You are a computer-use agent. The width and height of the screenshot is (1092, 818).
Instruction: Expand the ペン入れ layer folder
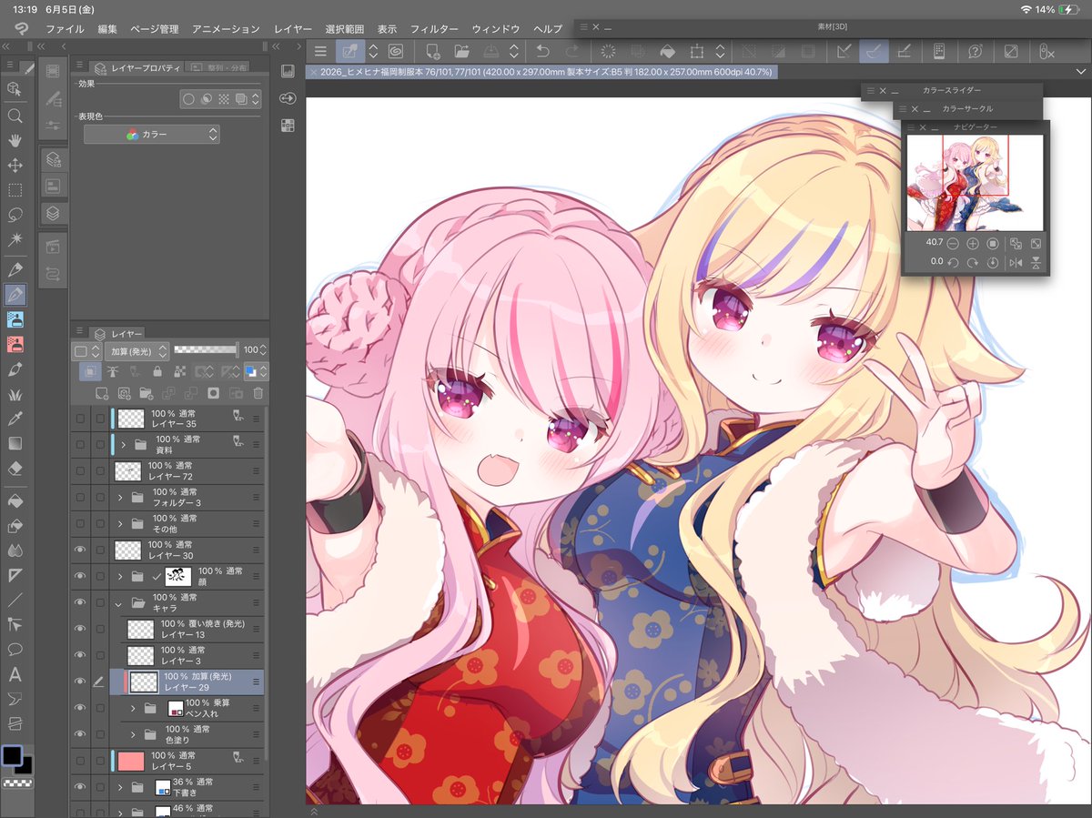click(x=133, y=708)
